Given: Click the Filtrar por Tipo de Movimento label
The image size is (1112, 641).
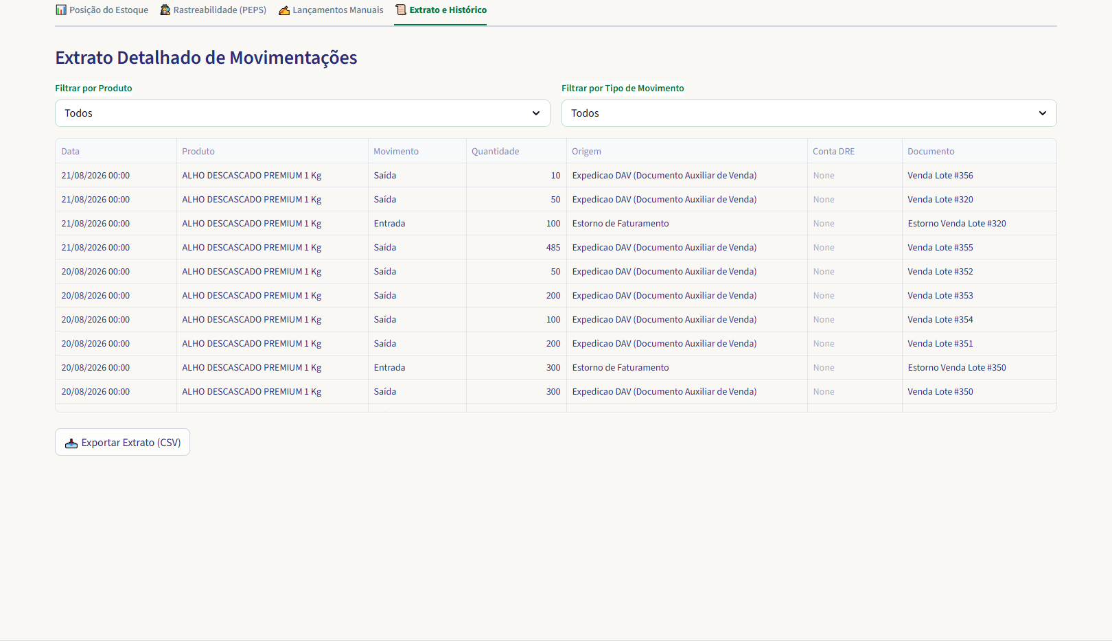Looking at the screenshot, I should (x=623, y=88).
